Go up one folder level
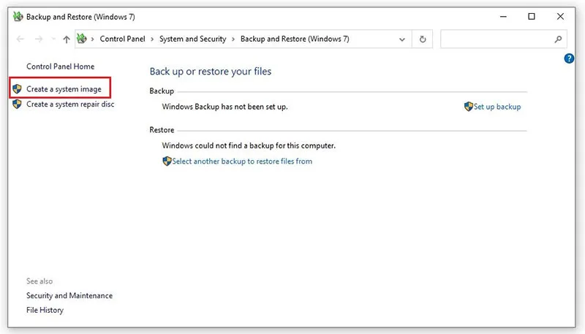Screen dimensions: 585x334 67,39
